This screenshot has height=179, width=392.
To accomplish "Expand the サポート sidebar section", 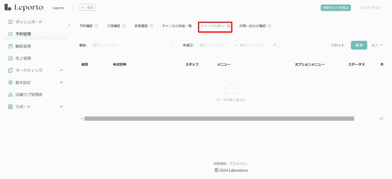I will 61,107.
